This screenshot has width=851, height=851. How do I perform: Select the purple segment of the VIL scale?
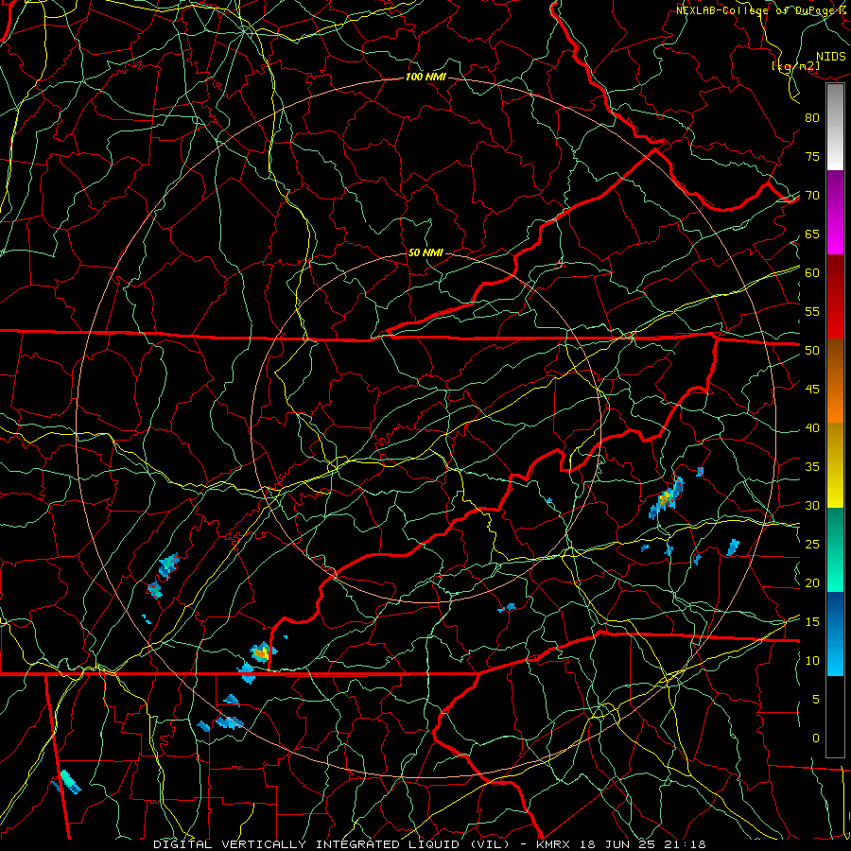pyautogui.click(x=835, y=190)
